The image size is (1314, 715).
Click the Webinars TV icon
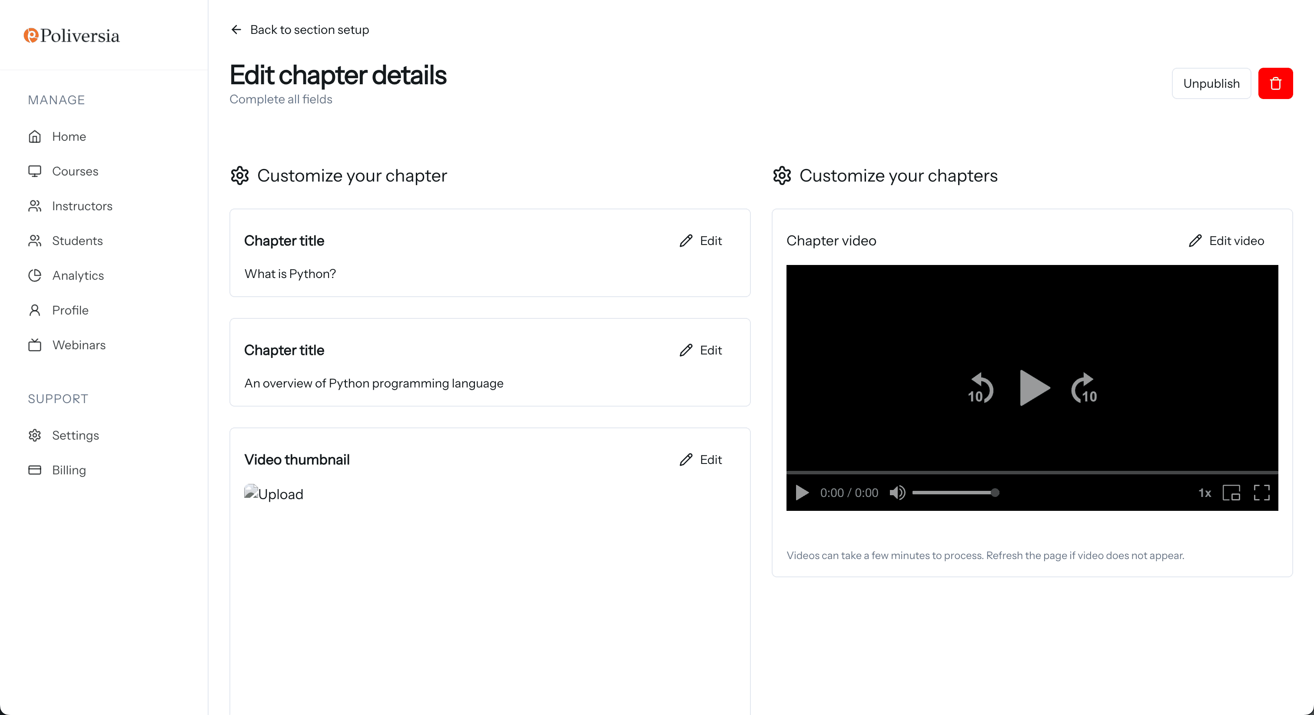pyautogui.click(x=35, y=345)
